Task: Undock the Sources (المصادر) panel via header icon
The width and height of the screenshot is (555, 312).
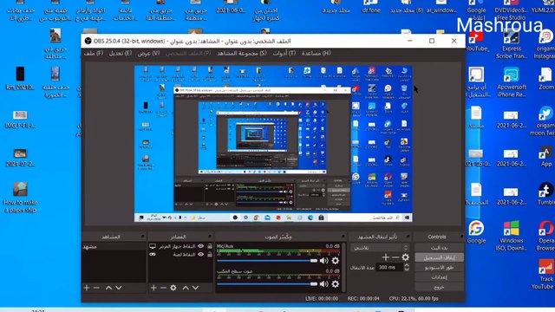Action: (210, 237)
